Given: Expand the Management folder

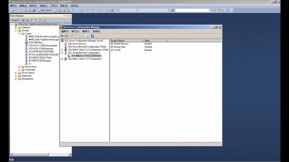Looking at the screenshot, I should (16, 79).
